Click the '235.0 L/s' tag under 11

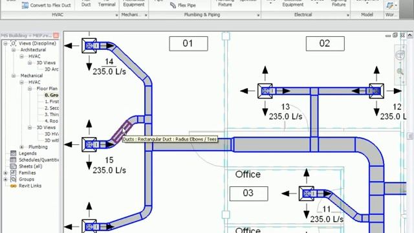coord(327,219)
